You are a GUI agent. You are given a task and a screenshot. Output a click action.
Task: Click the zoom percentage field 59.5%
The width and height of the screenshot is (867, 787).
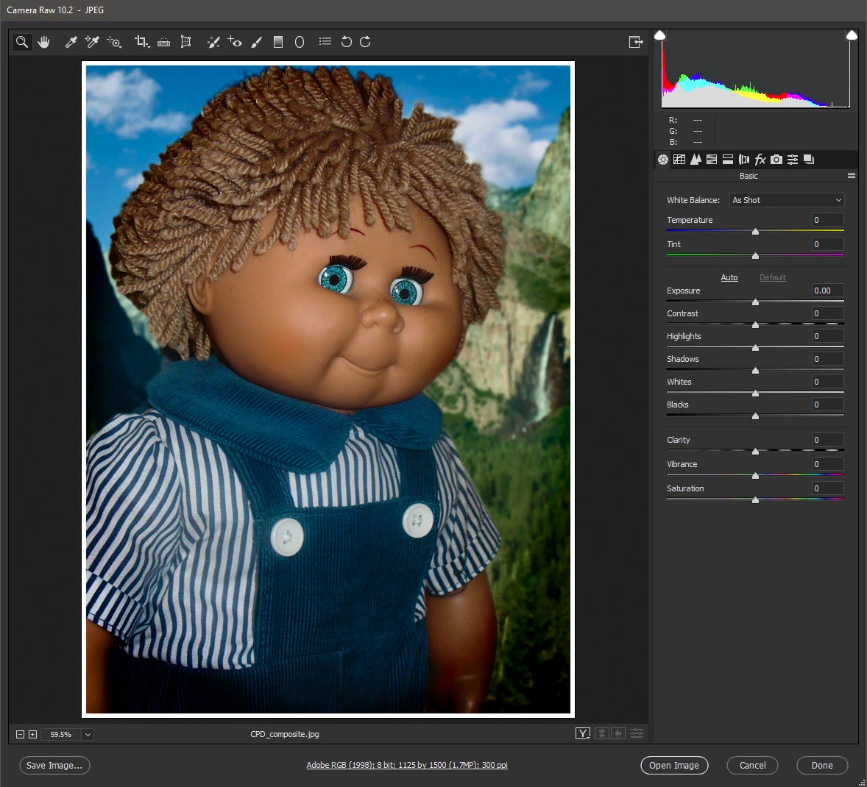coord(61,735)
